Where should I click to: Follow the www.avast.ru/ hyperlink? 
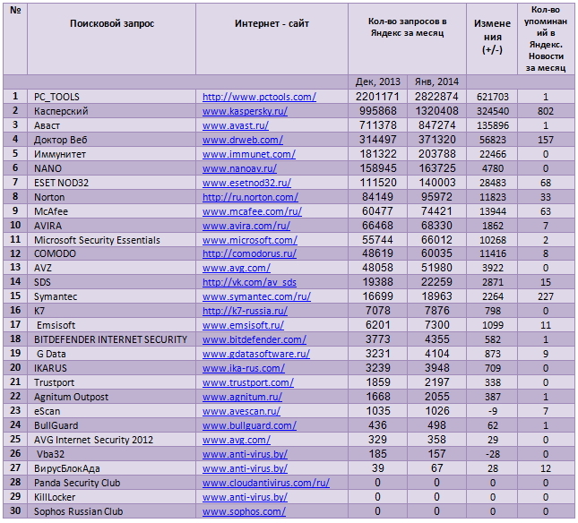click(236, 125)
